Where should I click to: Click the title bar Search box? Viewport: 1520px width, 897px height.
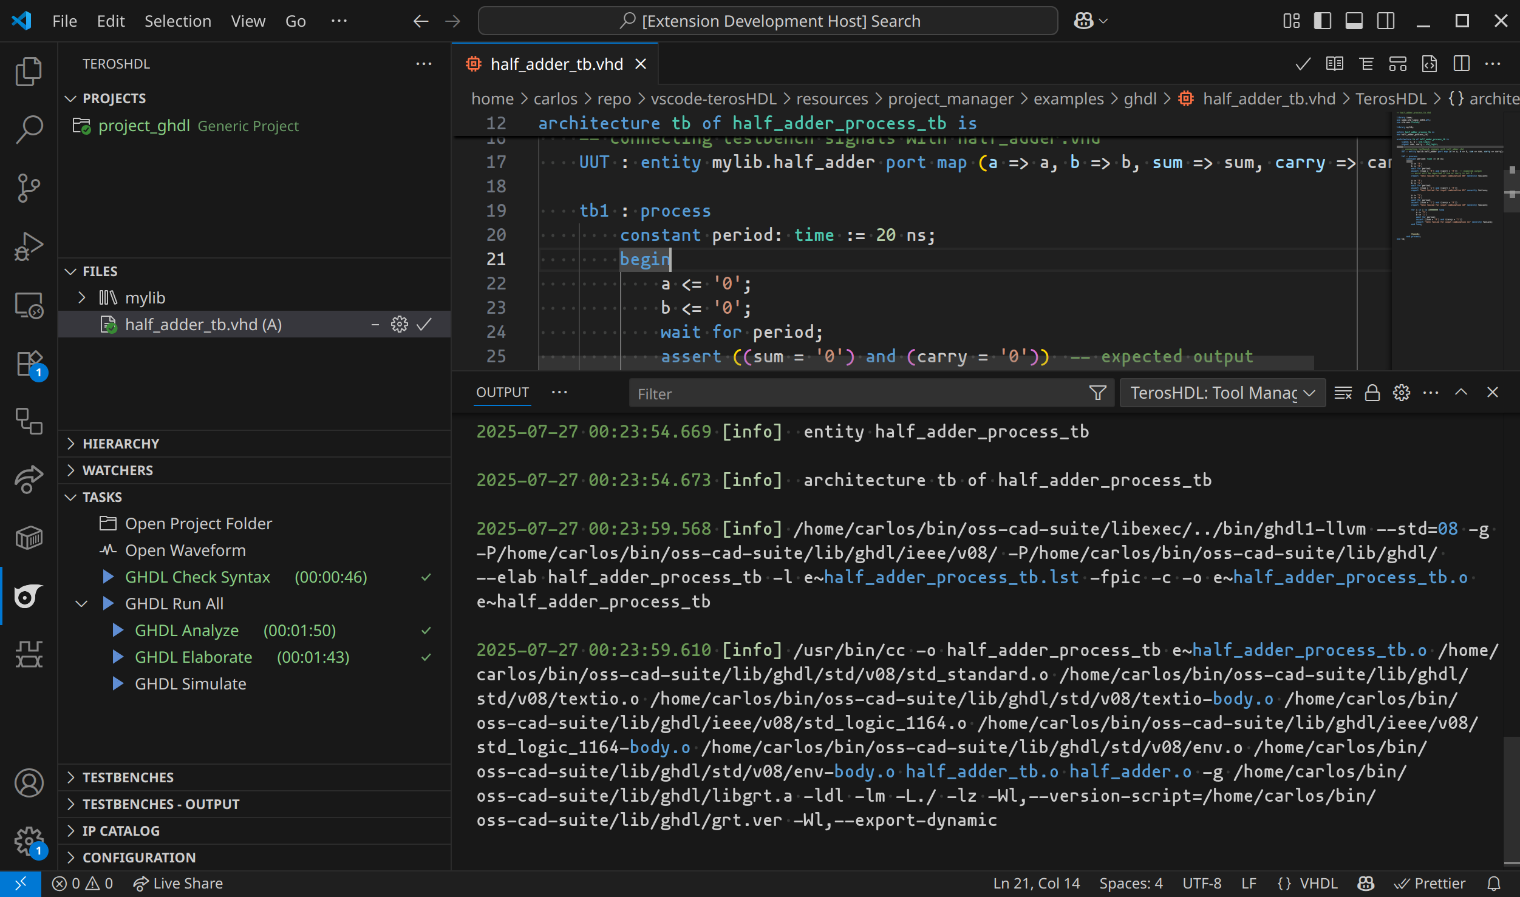[768, 21]
